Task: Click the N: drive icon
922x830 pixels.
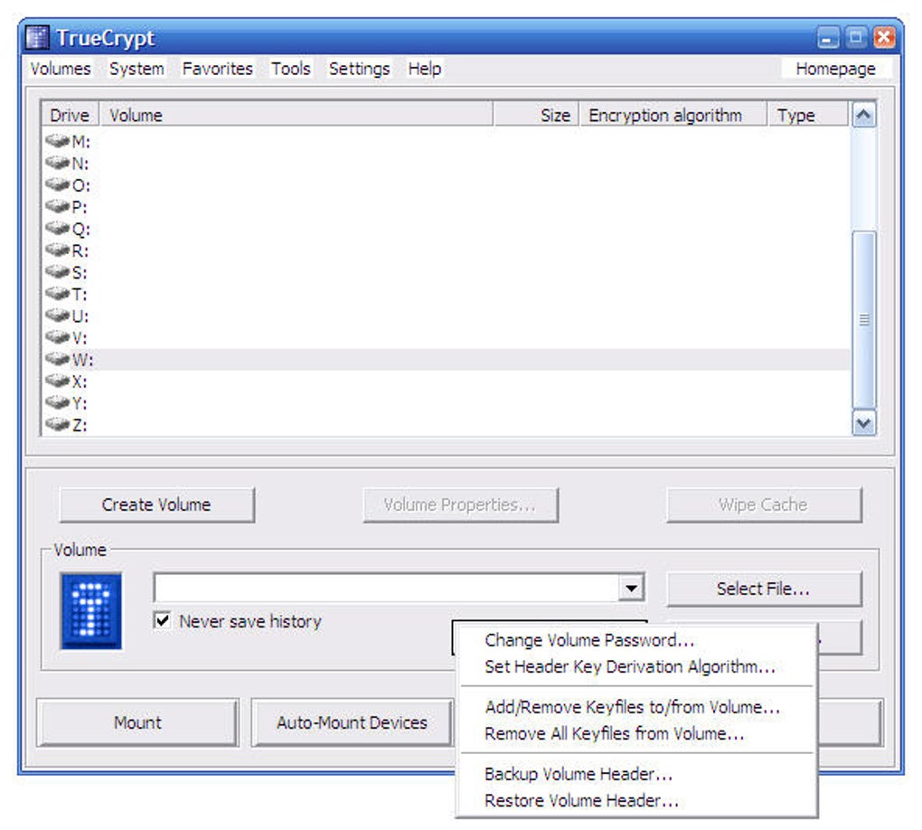Action: (57, 163)
